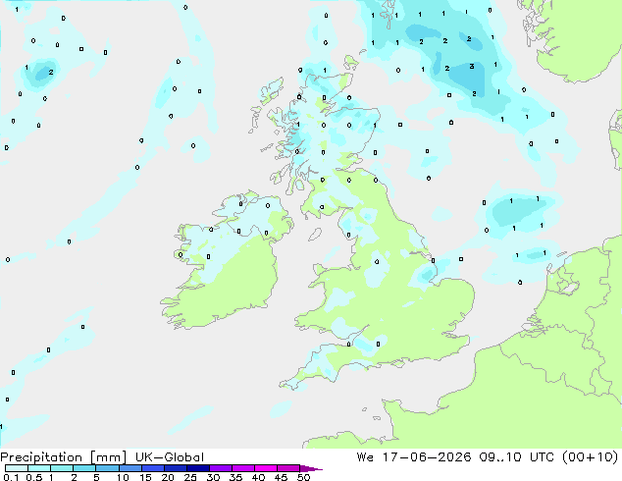
Task: Click the "40" legend scale label
Action: pos(258,477)
